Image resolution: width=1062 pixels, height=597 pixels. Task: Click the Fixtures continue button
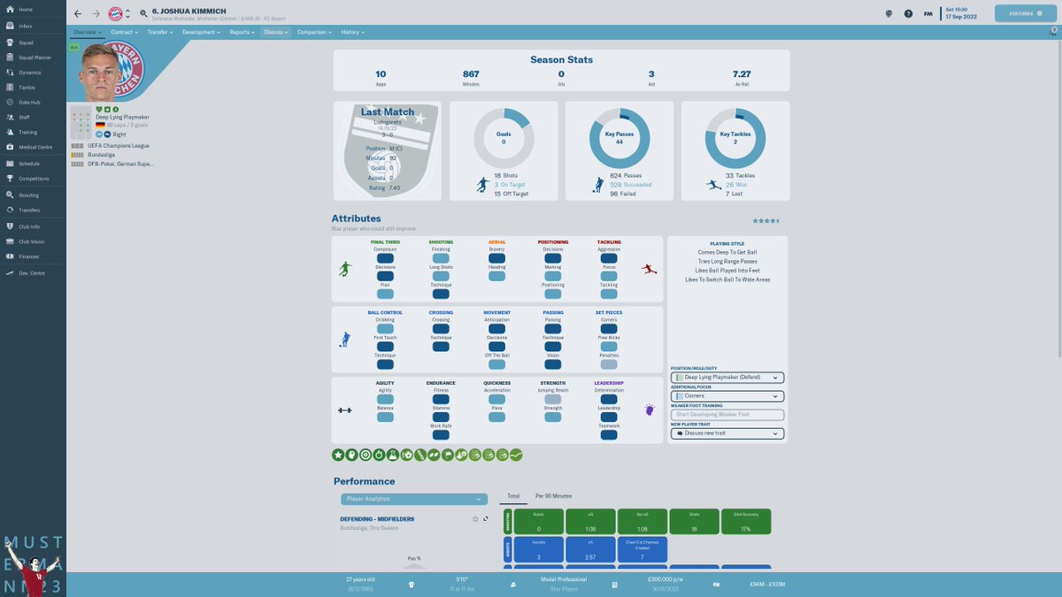click(x=1025, y=13)
